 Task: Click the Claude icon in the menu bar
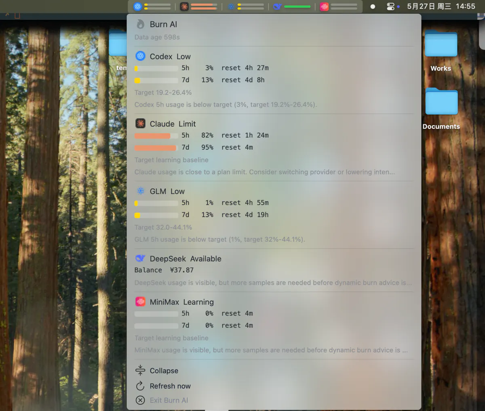coord(184,6)
